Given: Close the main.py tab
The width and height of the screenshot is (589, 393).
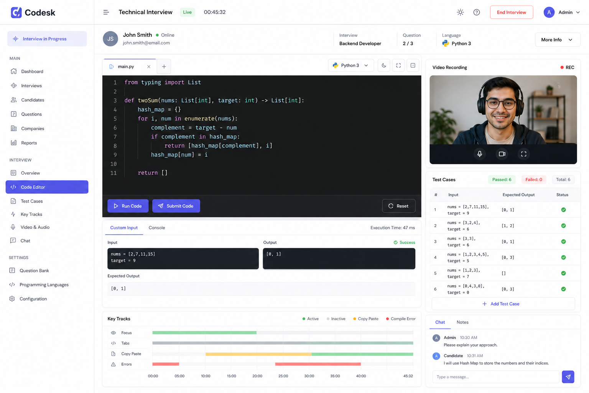Looking at the screenshot, I should point(149,66).
